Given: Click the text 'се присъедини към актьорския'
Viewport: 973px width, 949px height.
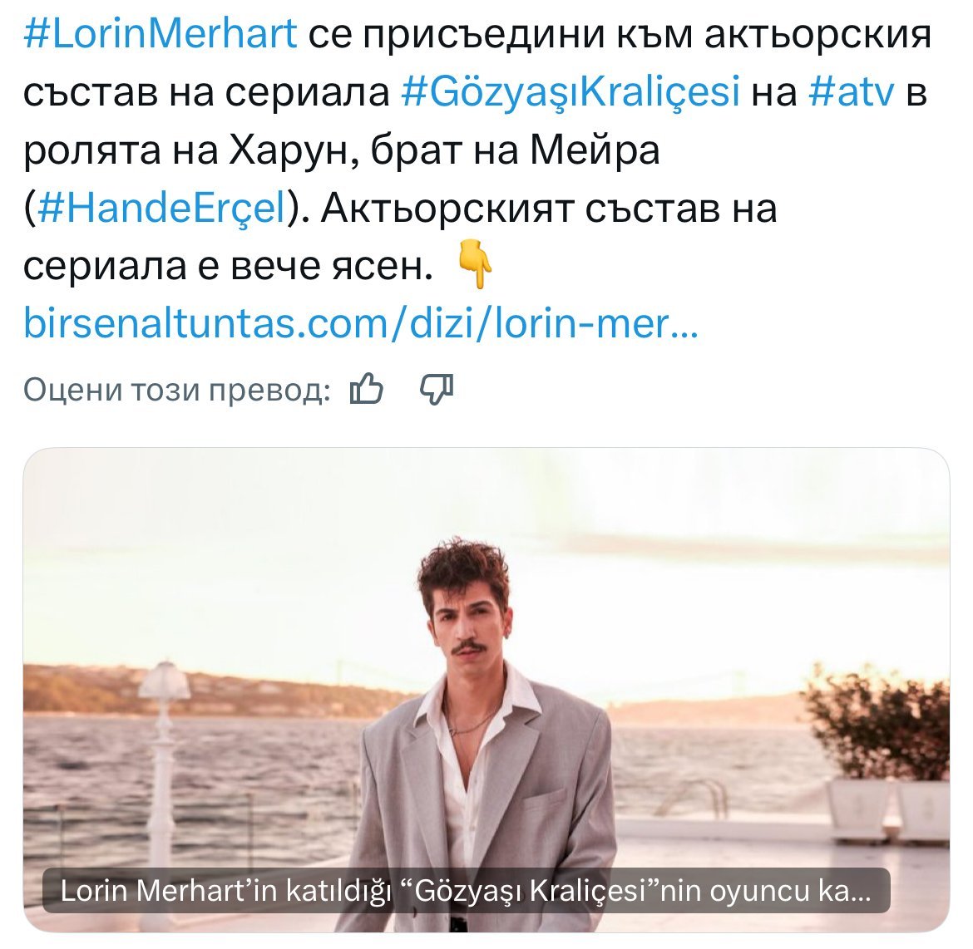Looking at the screenshot, I should 620,35.
